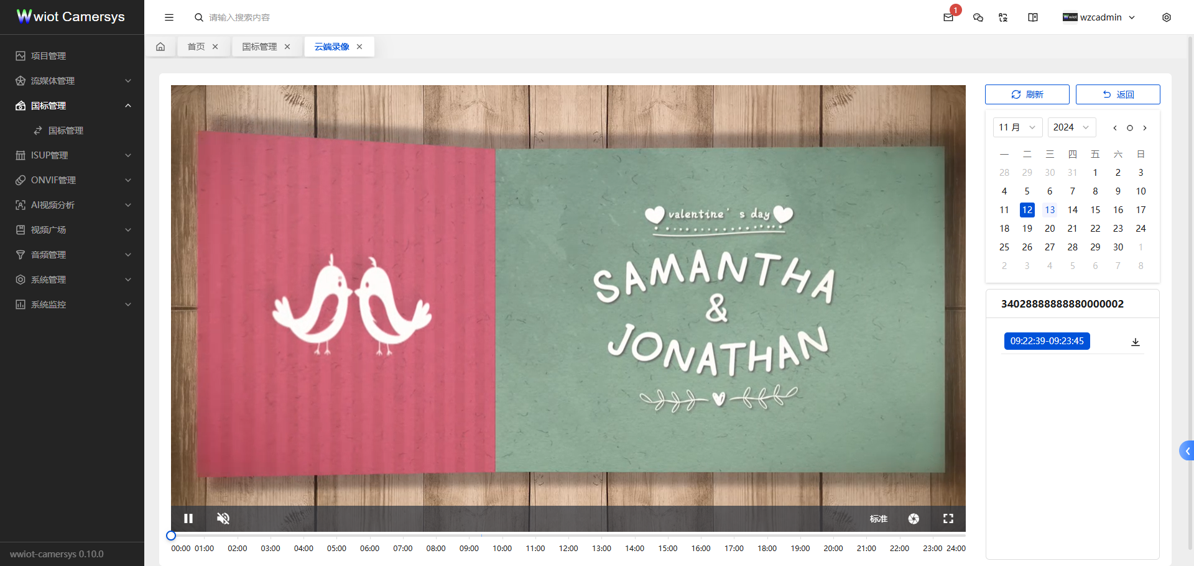
Task: Open the settings gear in header
Action: tap(1166, 17)
